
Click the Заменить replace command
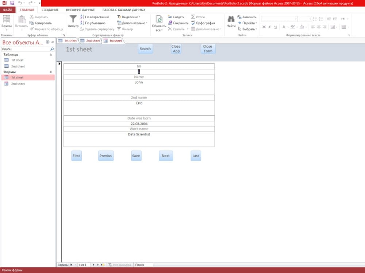pyautogui.click(x=247, y=17)
